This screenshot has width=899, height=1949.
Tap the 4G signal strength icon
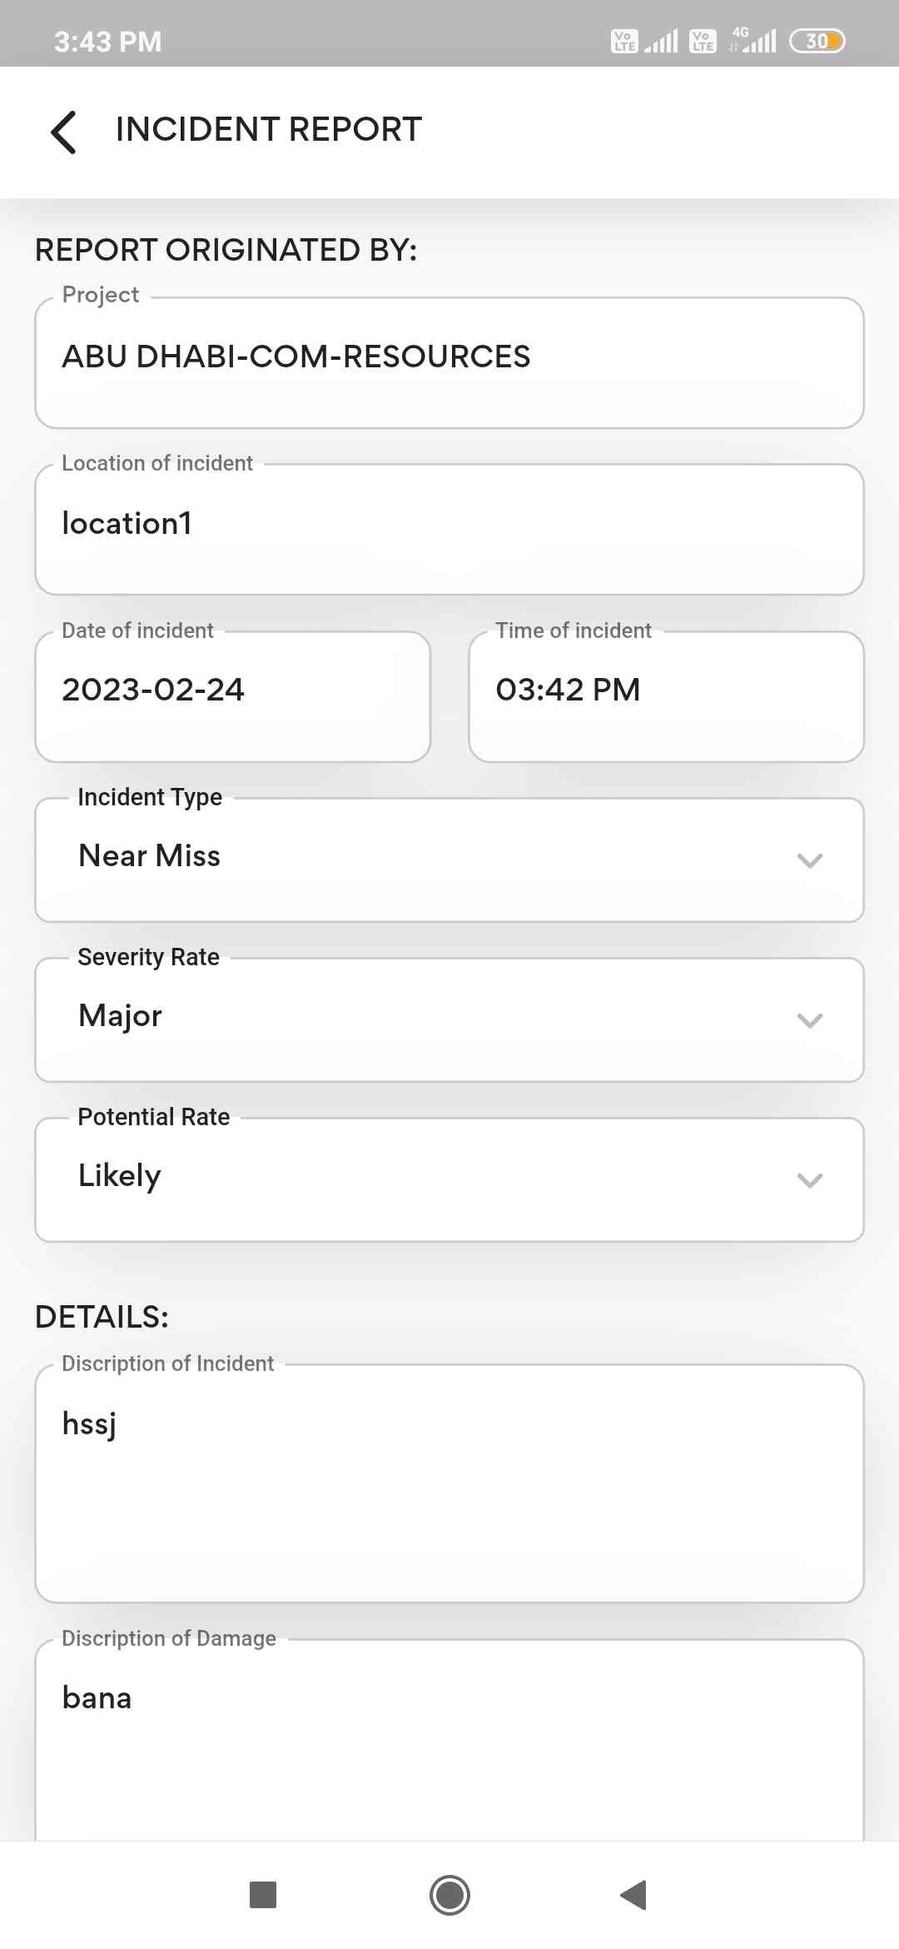tap(752, 40)
